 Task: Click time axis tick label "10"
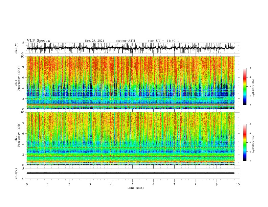(238, 184)
